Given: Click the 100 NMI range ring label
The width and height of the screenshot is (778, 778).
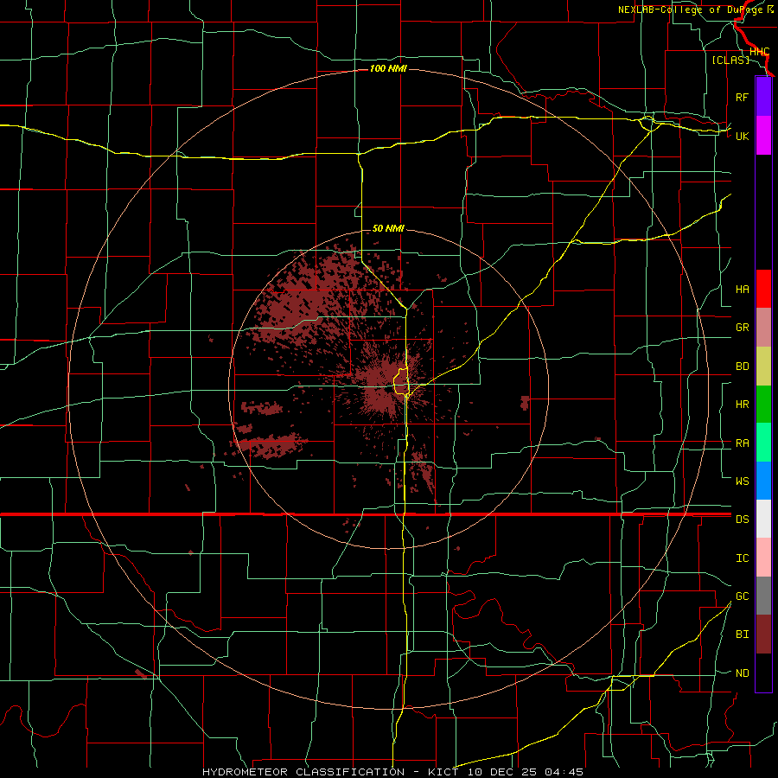Looking at the screenshot, I should click(x=388, y=68).
